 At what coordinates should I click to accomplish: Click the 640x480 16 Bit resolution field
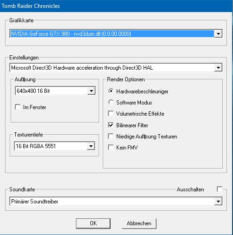pyautogui.click(x=51, y=91)
